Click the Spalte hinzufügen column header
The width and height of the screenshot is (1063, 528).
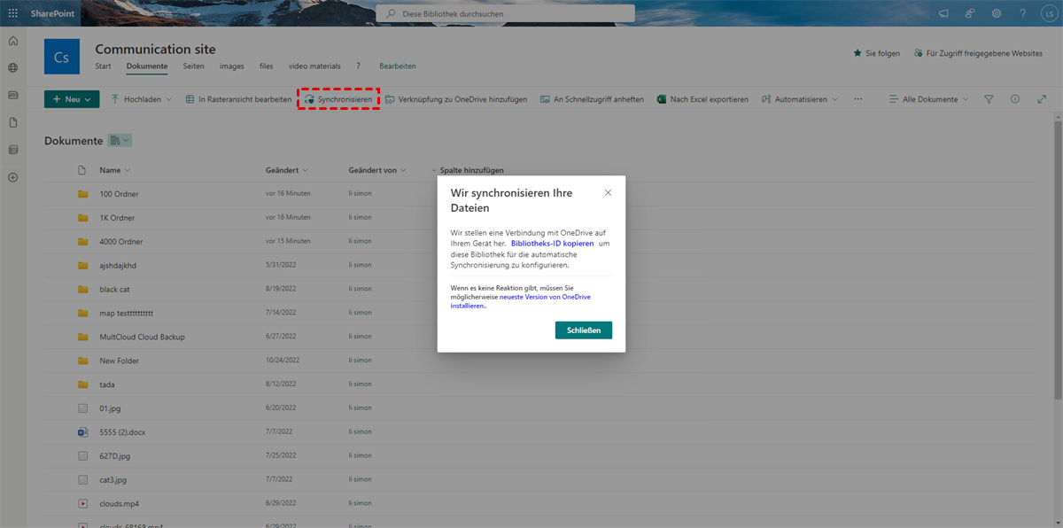click(468, 170)
